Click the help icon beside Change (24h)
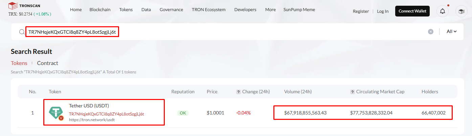472x136 pixels. tap(238, 92)
